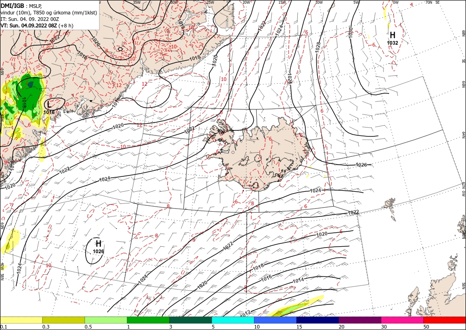The image size is (466, 330).
Task: Click the '0.5' legend value
Action: coord(88,327)
